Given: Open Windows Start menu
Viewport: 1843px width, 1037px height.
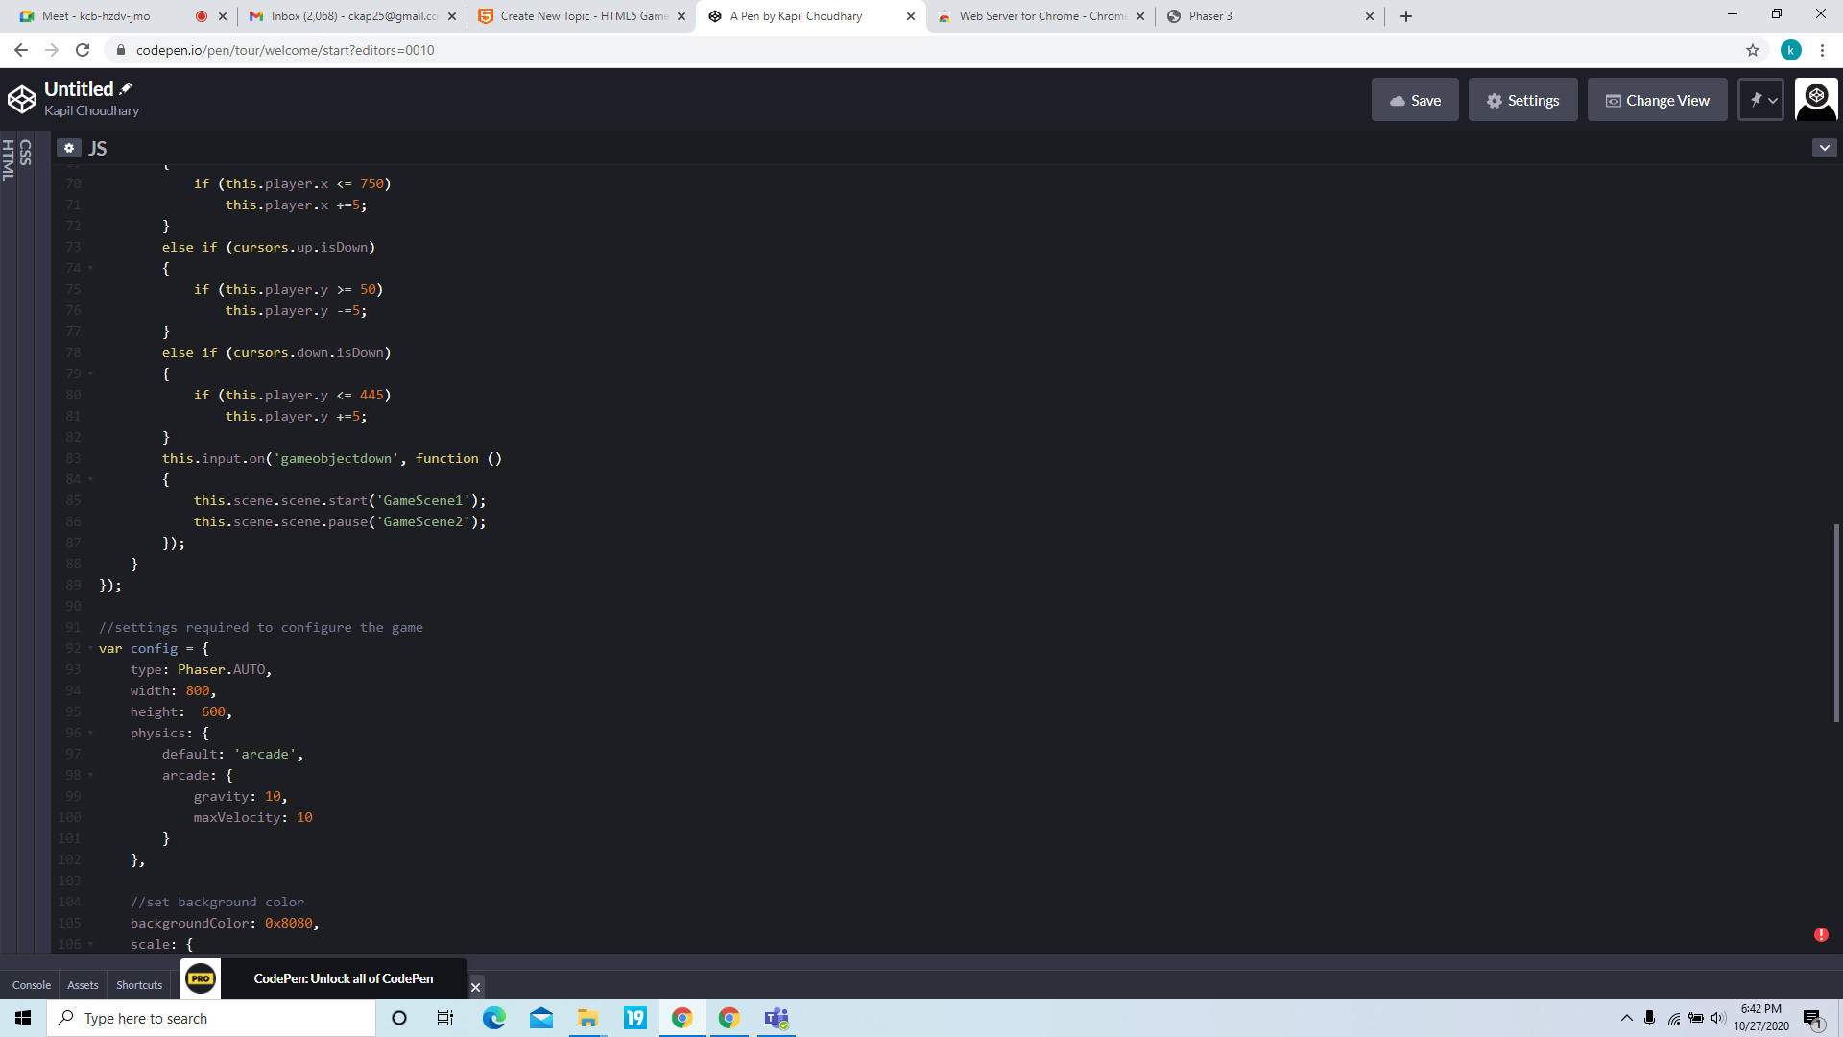Looking at the screenshot, I should pyautogui.click(x=23, y=1018).
